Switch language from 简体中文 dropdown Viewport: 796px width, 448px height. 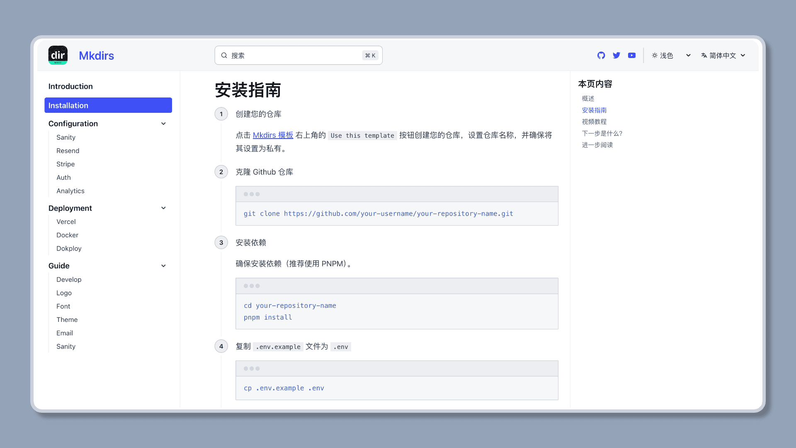tap(723, 55)
